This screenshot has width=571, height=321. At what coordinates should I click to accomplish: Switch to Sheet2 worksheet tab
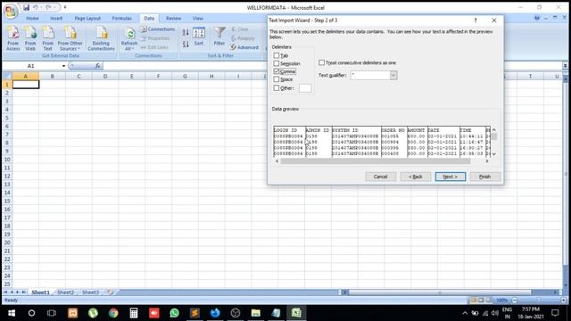(65, 292)
